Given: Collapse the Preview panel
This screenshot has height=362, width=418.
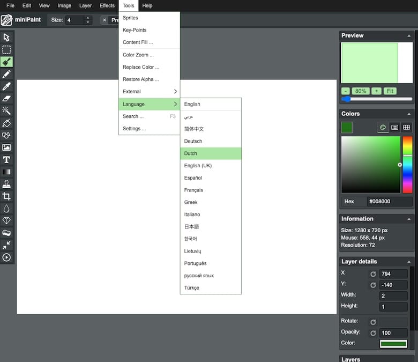Looking at the screenshot, I should pos(409,36).
